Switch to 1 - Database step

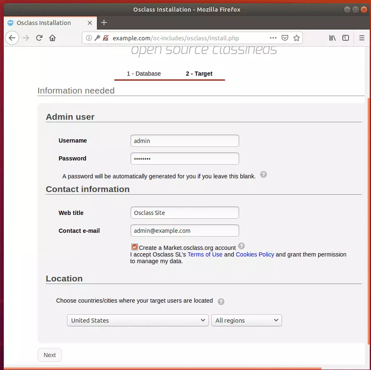coord(143,74)
